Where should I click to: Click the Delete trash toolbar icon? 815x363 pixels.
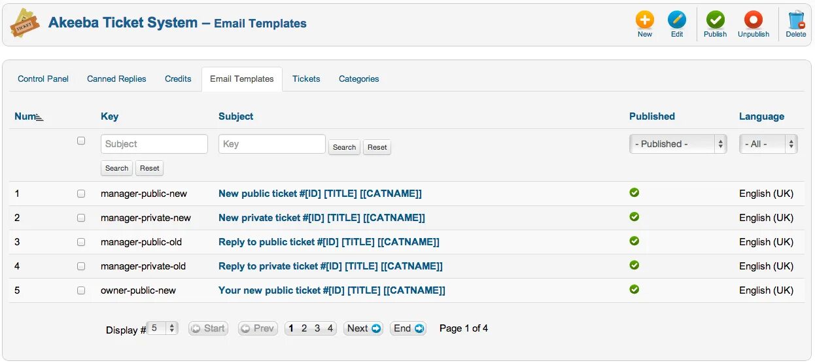tap(796, 20)
